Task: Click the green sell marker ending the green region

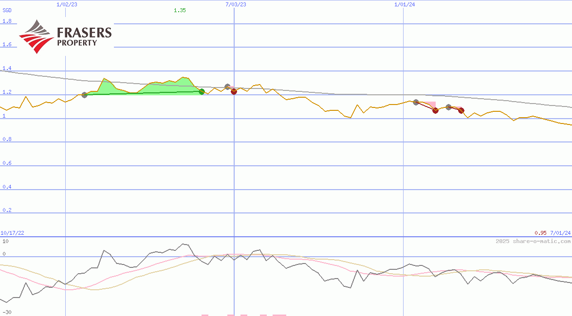Action: tap(202, 91)
